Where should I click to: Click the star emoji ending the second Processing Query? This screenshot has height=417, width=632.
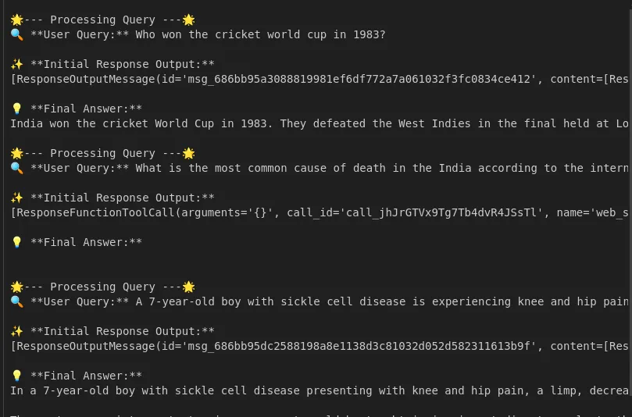pyautogui.click(x=188, y=153)
